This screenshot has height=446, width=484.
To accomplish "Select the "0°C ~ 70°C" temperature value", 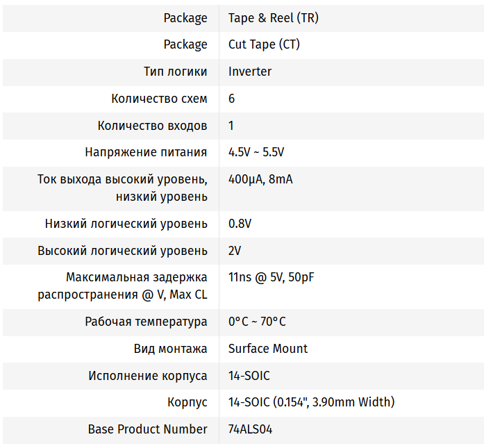I will pyautogui.click(x=257, y=322).
